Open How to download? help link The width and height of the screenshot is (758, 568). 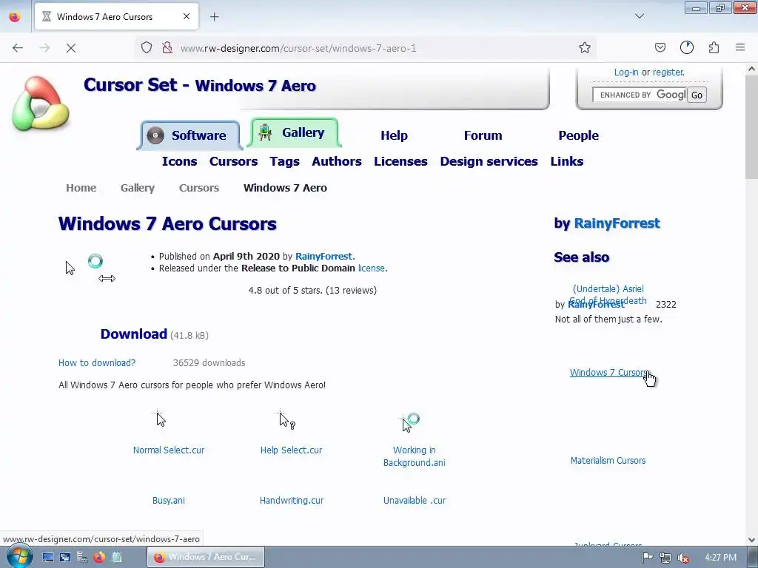[x=97, y=362]
